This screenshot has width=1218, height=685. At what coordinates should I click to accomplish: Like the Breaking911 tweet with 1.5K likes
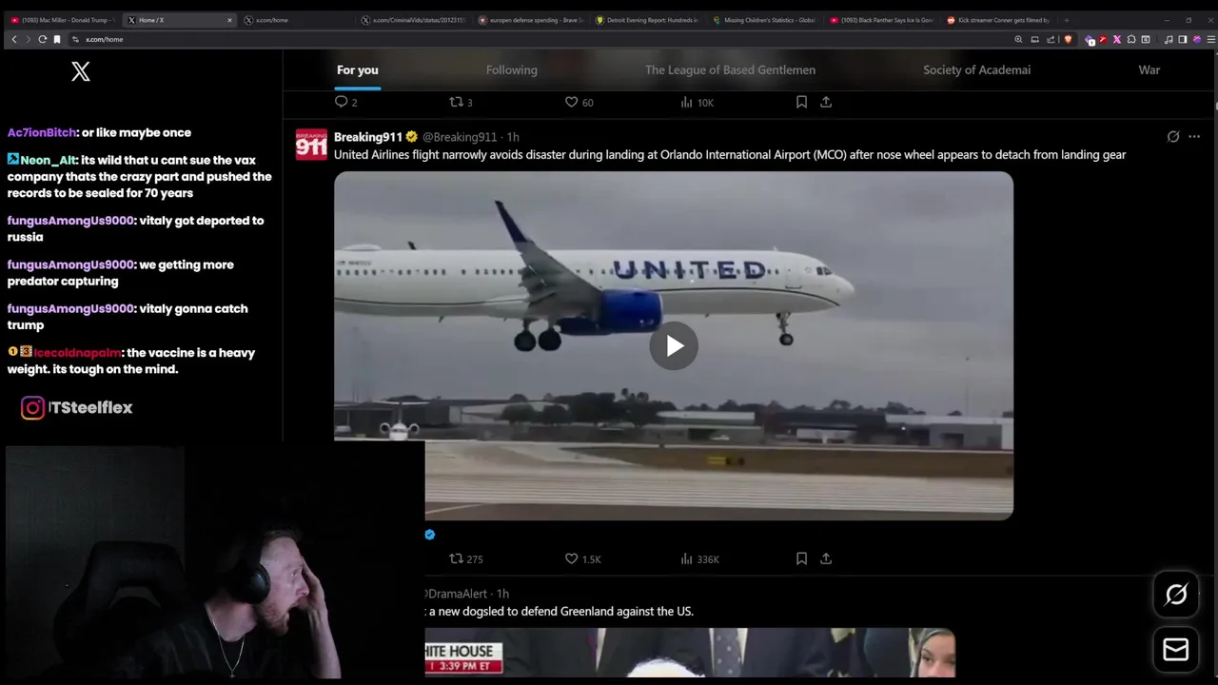(x=582, y=558)
